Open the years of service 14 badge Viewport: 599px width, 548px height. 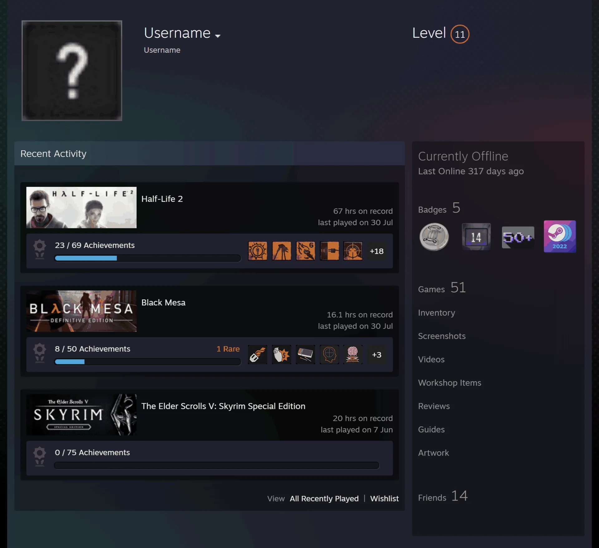[476, 237]
